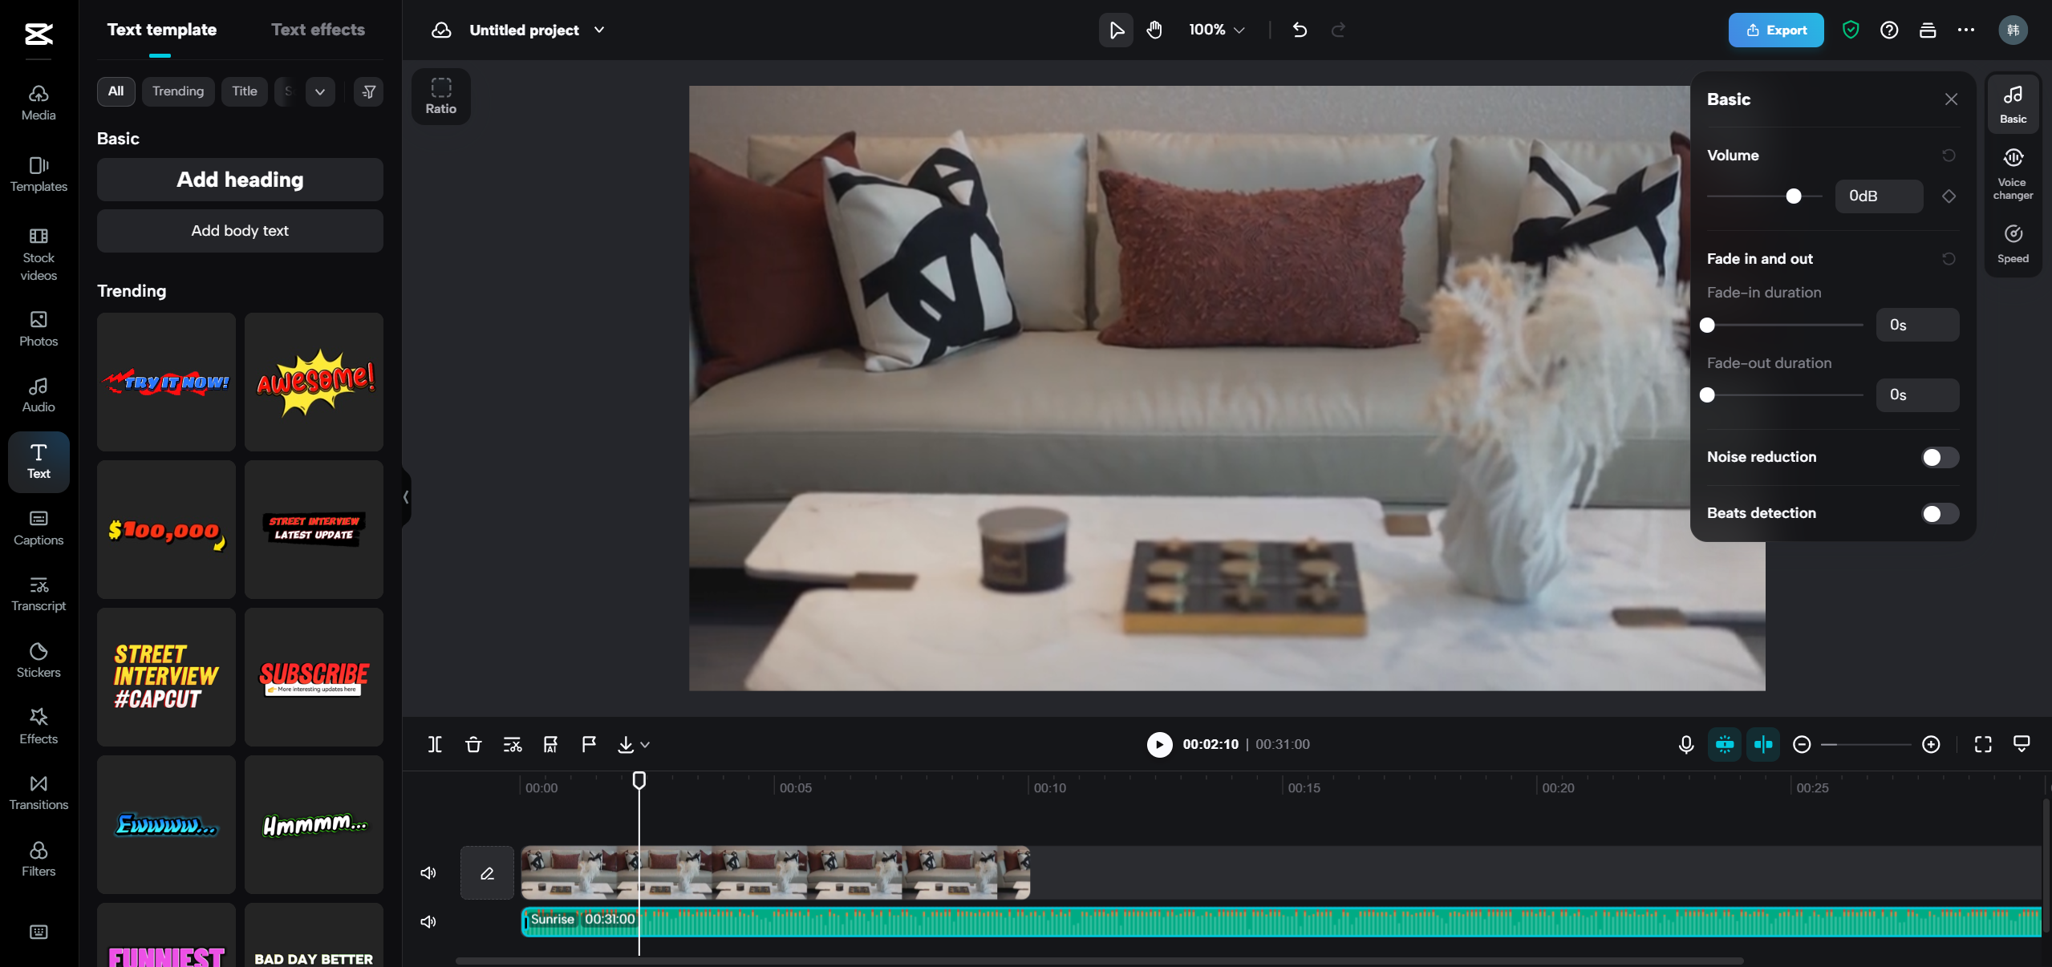Viewport: 2052px width, 967px height.
Task: Switch to the Text effects tab
Action: tap(317, 29)
